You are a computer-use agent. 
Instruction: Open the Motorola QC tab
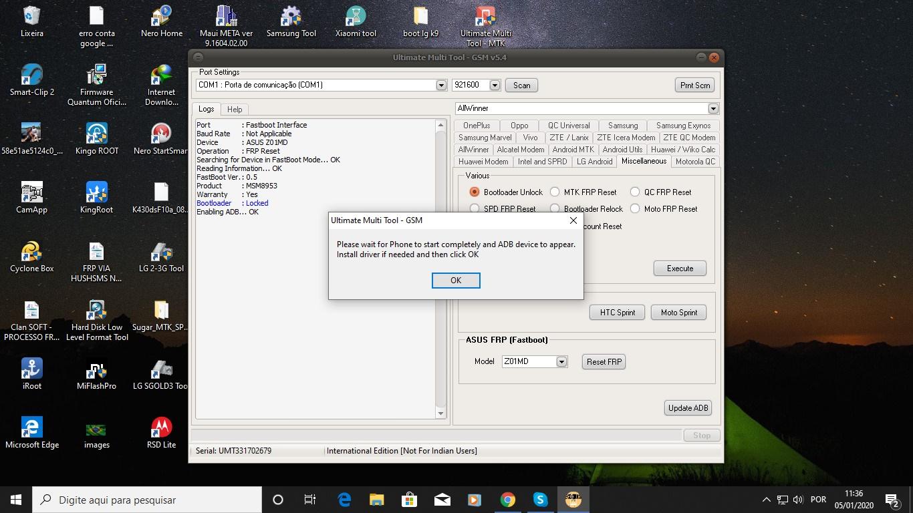[x=695, y=162]
